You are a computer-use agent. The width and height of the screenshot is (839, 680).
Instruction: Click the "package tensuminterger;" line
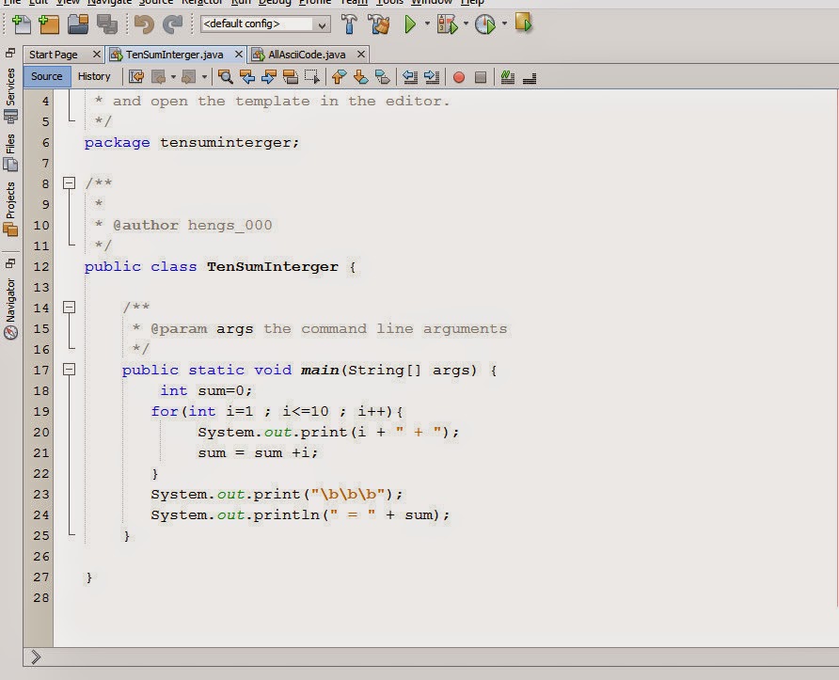(x=192, y=143)
